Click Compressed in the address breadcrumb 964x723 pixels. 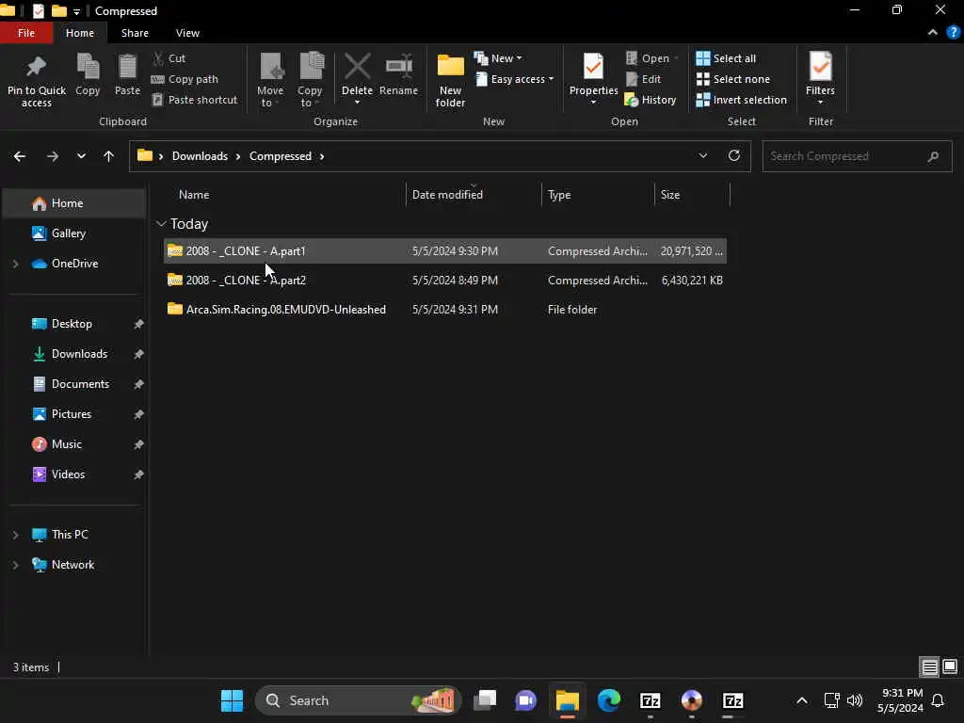[x=281, y=156]
